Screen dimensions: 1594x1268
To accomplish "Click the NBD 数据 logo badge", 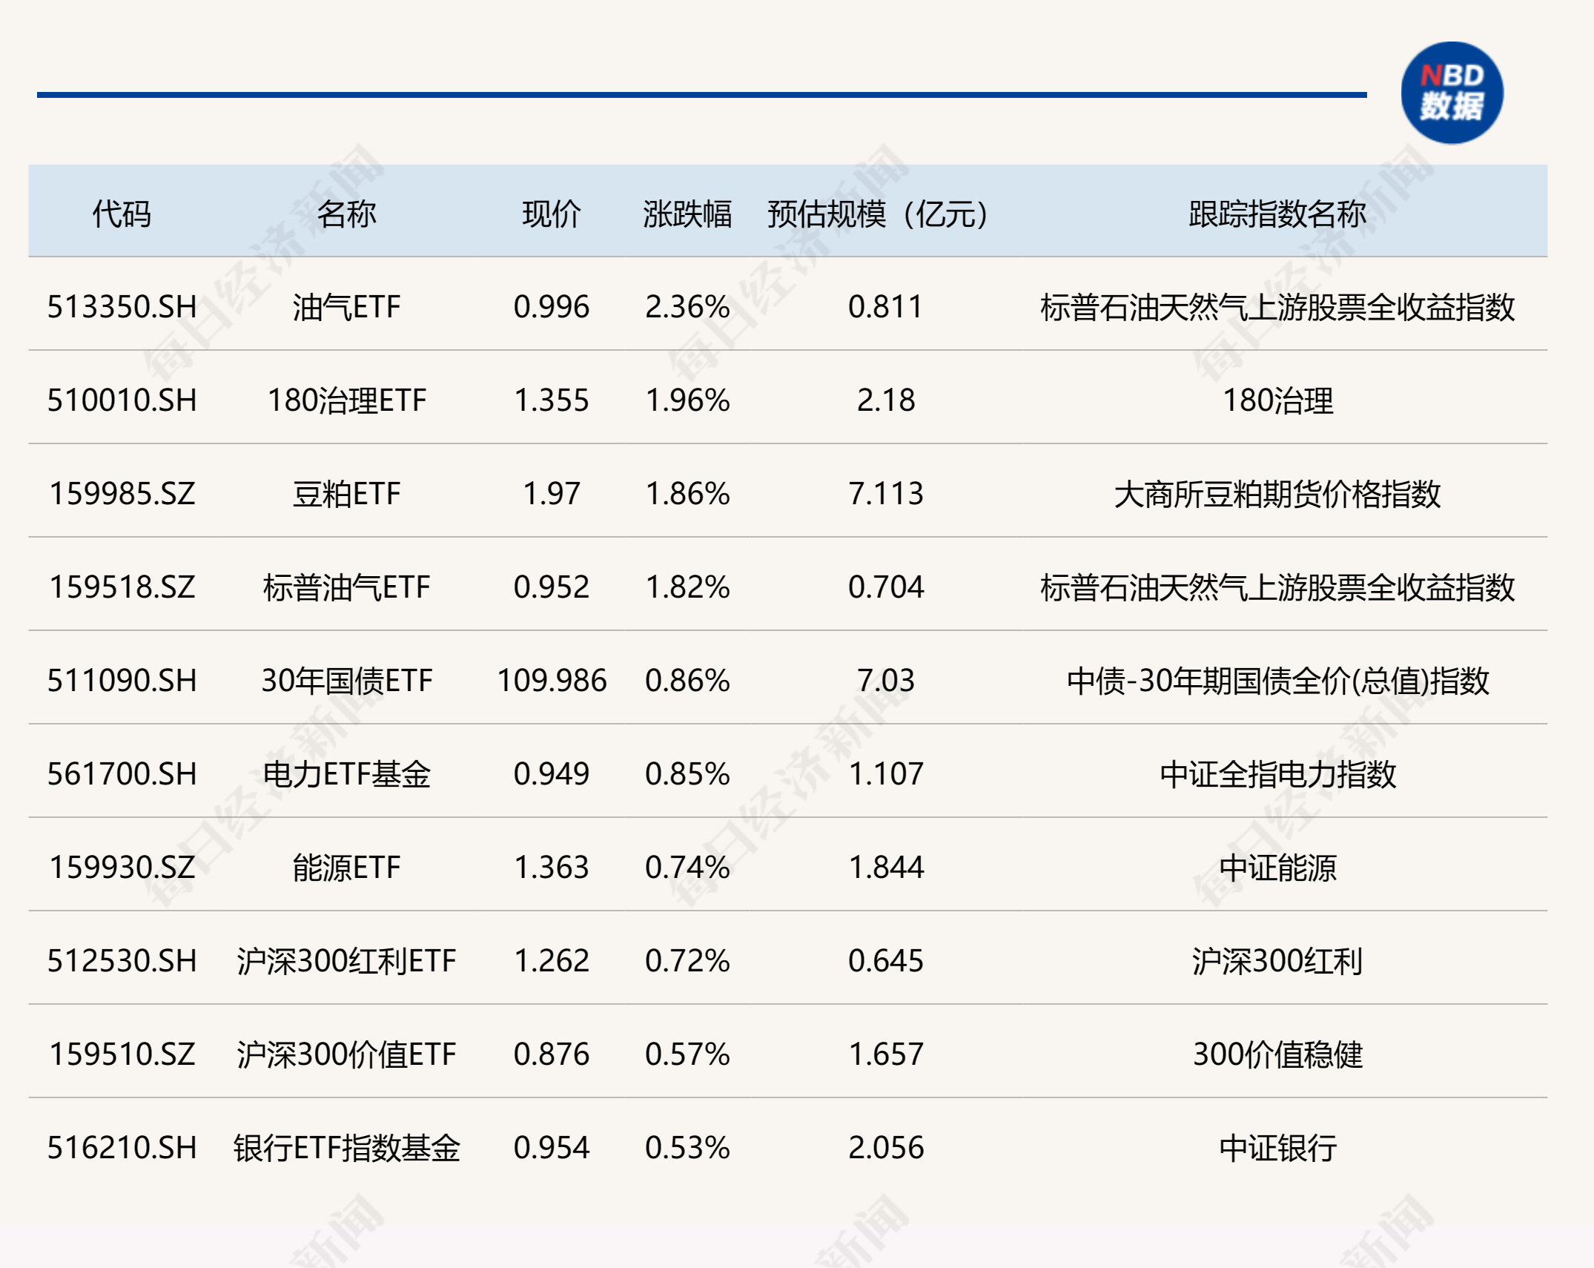I will (x=1452, y=93).
